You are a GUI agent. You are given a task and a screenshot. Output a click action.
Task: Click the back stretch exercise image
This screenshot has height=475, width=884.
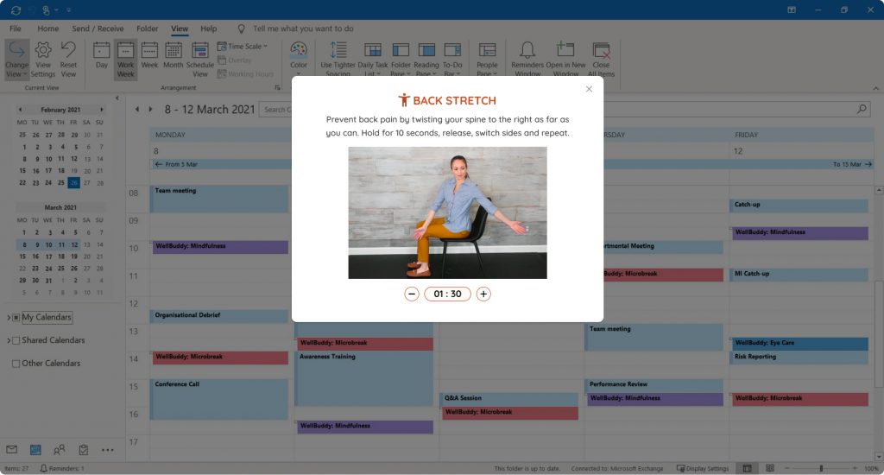point(447,212)
